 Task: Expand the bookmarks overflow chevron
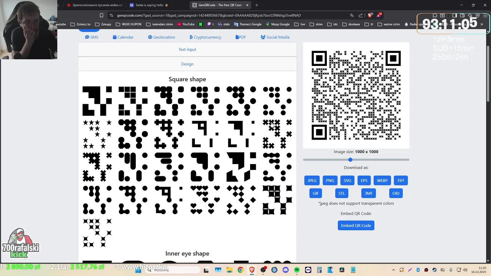pos(482,24)
